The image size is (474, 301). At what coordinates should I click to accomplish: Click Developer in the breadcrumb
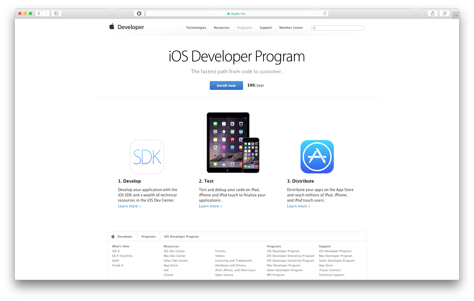(x=125, y=237)
